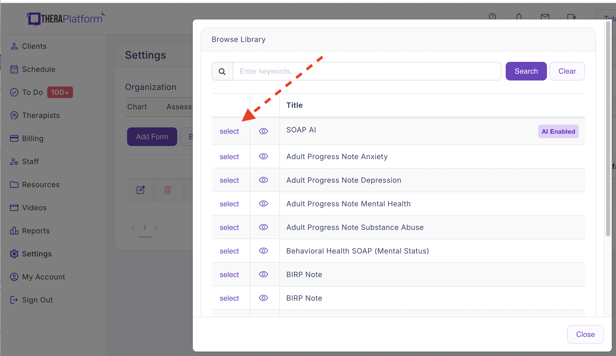
Task: Preview Behavioral Health SOAP eye icon
Action: [x=263, y=251]
